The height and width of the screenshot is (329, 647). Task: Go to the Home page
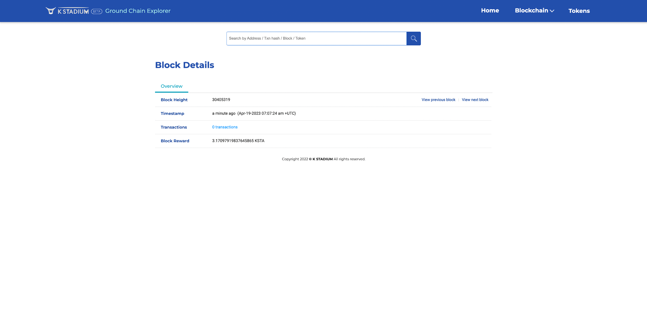490,11
